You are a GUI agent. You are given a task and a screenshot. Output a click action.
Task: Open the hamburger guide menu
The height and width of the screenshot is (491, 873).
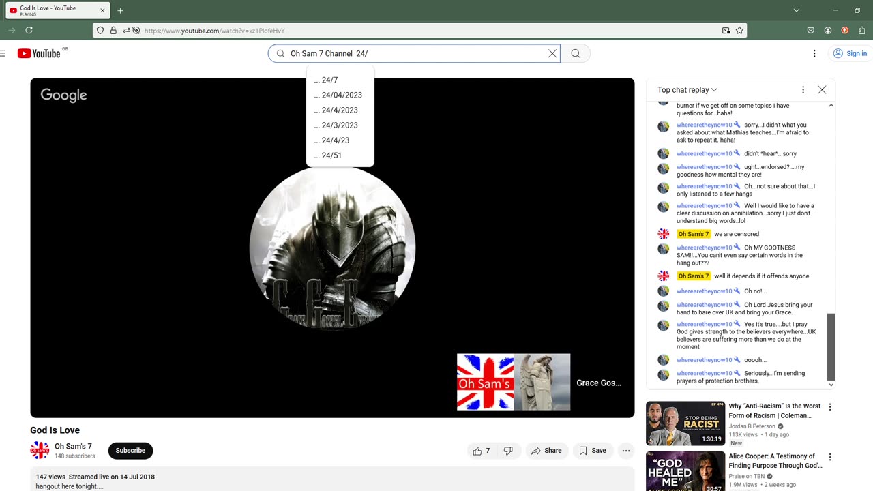click(x=3, y=53)
